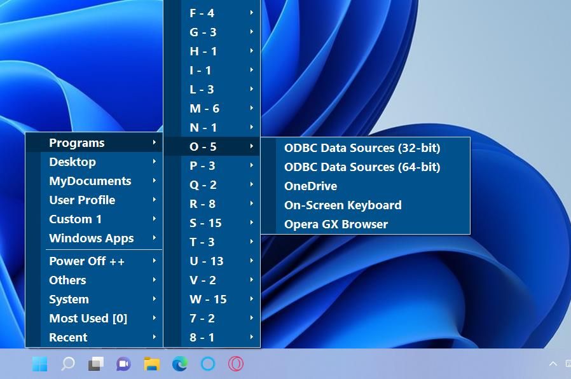Viewport: 571px width, 379px height.
Task: Launch On-Screen Keyboard
Action: [x=366, y=205]
